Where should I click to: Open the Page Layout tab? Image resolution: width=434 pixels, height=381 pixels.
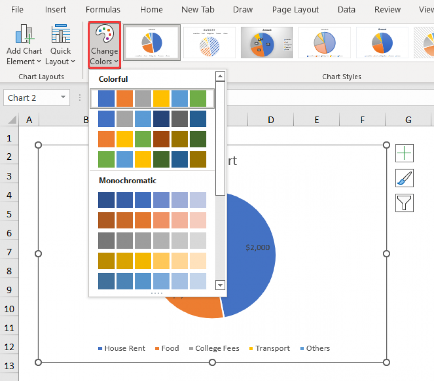click(295, 9)
